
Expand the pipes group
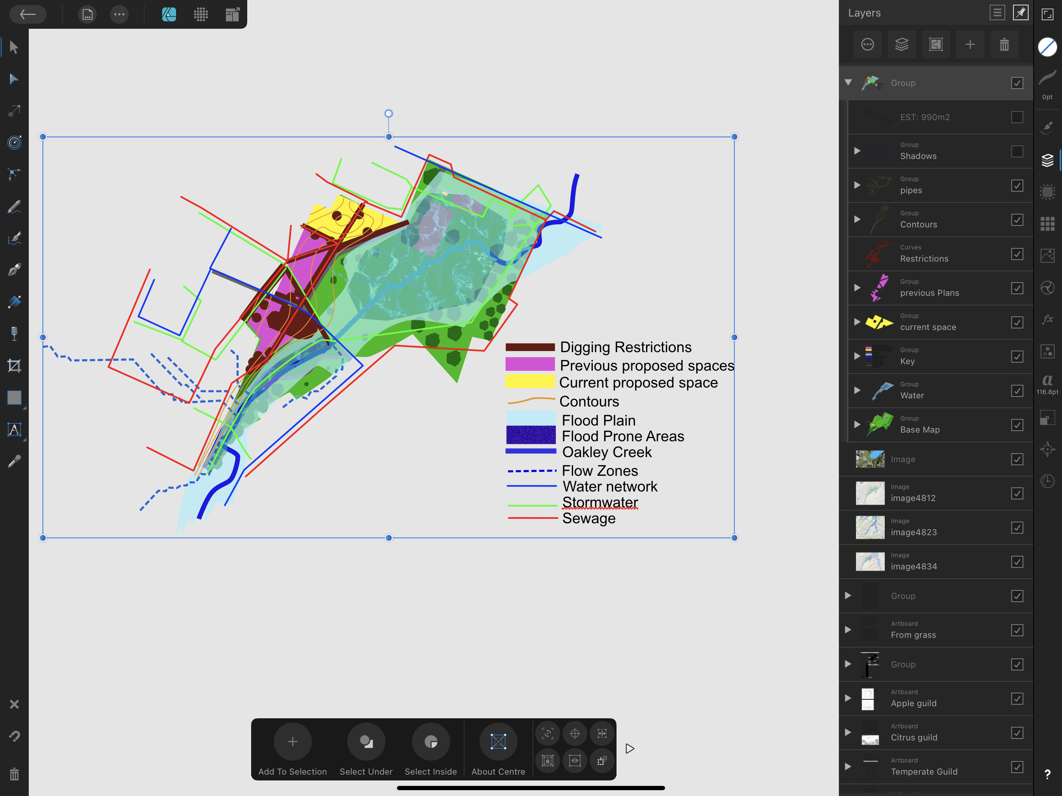click(x=857, y=185)
